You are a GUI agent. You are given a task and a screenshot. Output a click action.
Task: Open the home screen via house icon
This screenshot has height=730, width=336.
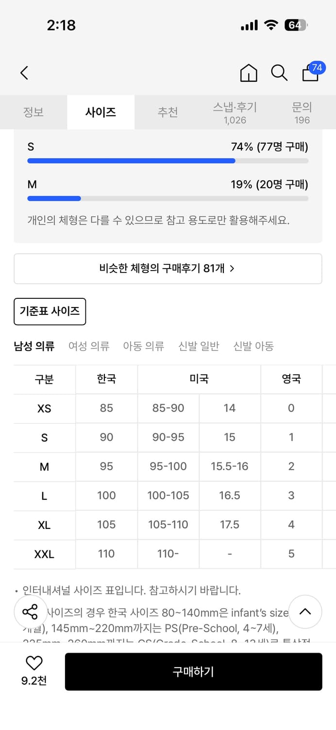pos(248,73)
